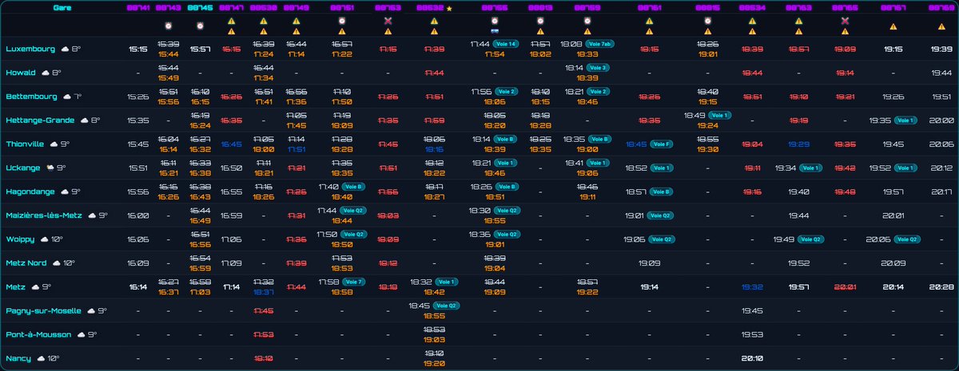The width and height of the screenshot is (959, 371).
Task: Click the upper warning triangle under train 88534
Action: pos(753,22)
